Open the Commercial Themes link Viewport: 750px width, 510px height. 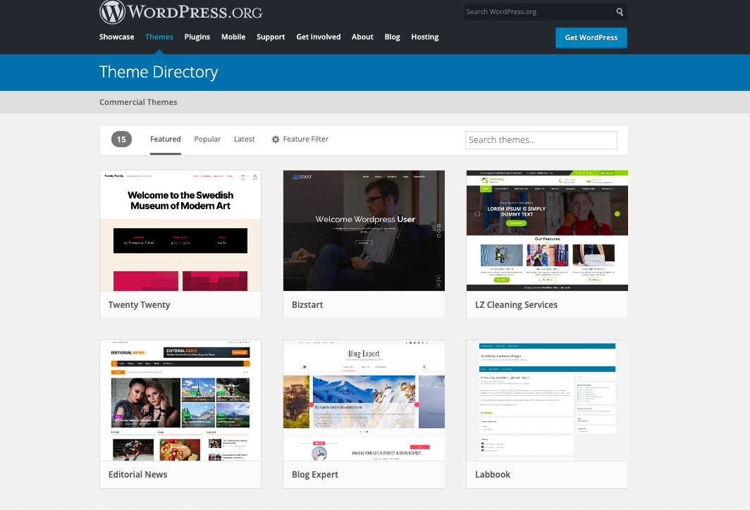[138, 102]
